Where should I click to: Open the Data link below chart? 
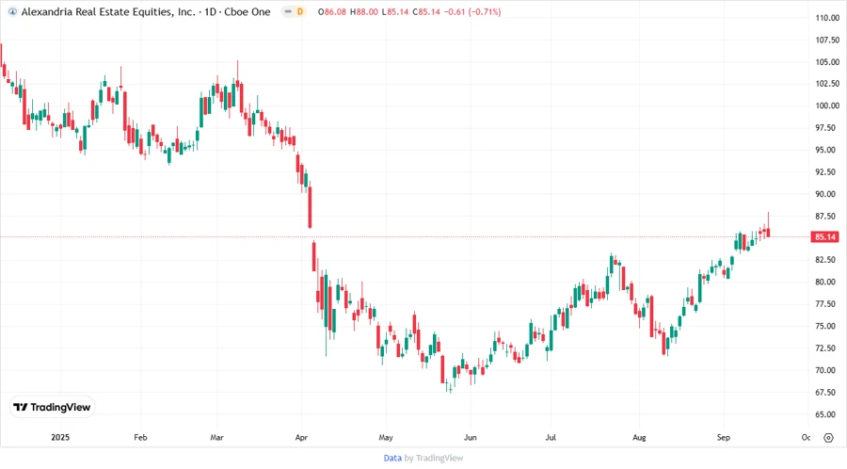(x=392, y=458)
